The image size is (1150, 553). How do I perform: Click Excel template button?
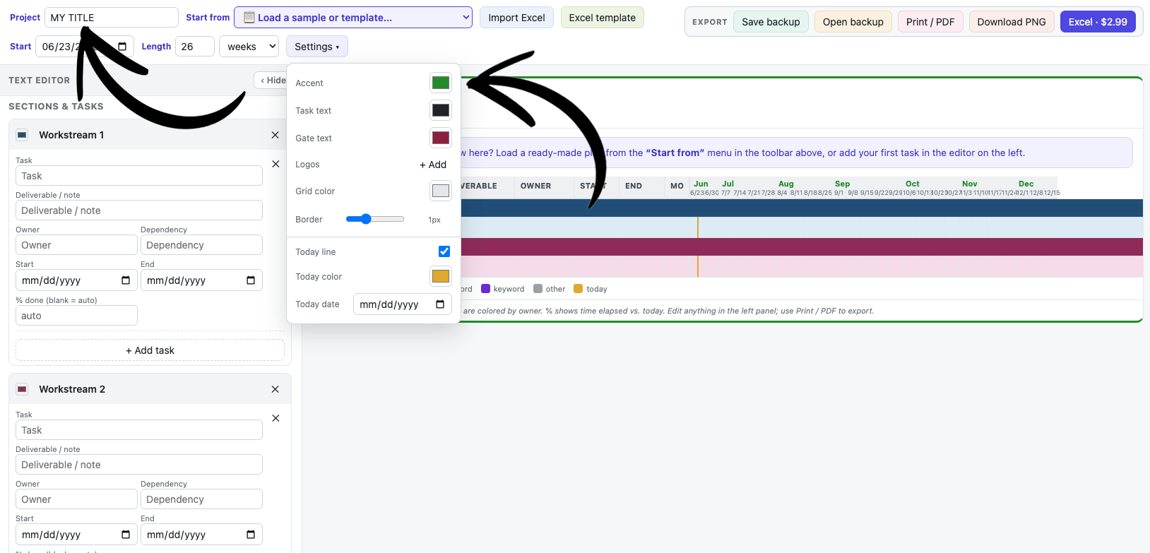point(603,18)
